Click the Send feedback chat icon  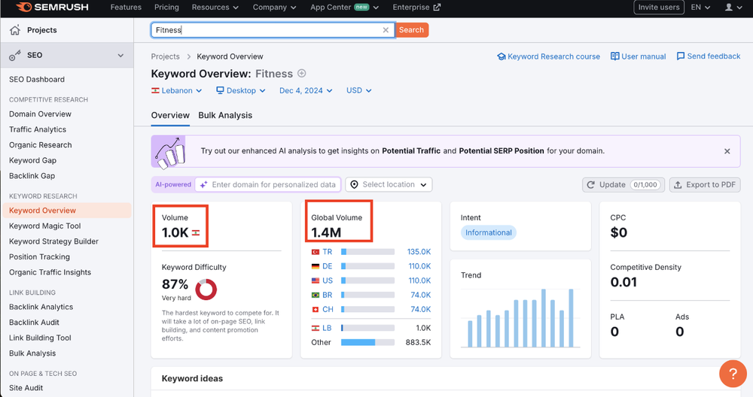pyautogui.click(x=681, y=56)
